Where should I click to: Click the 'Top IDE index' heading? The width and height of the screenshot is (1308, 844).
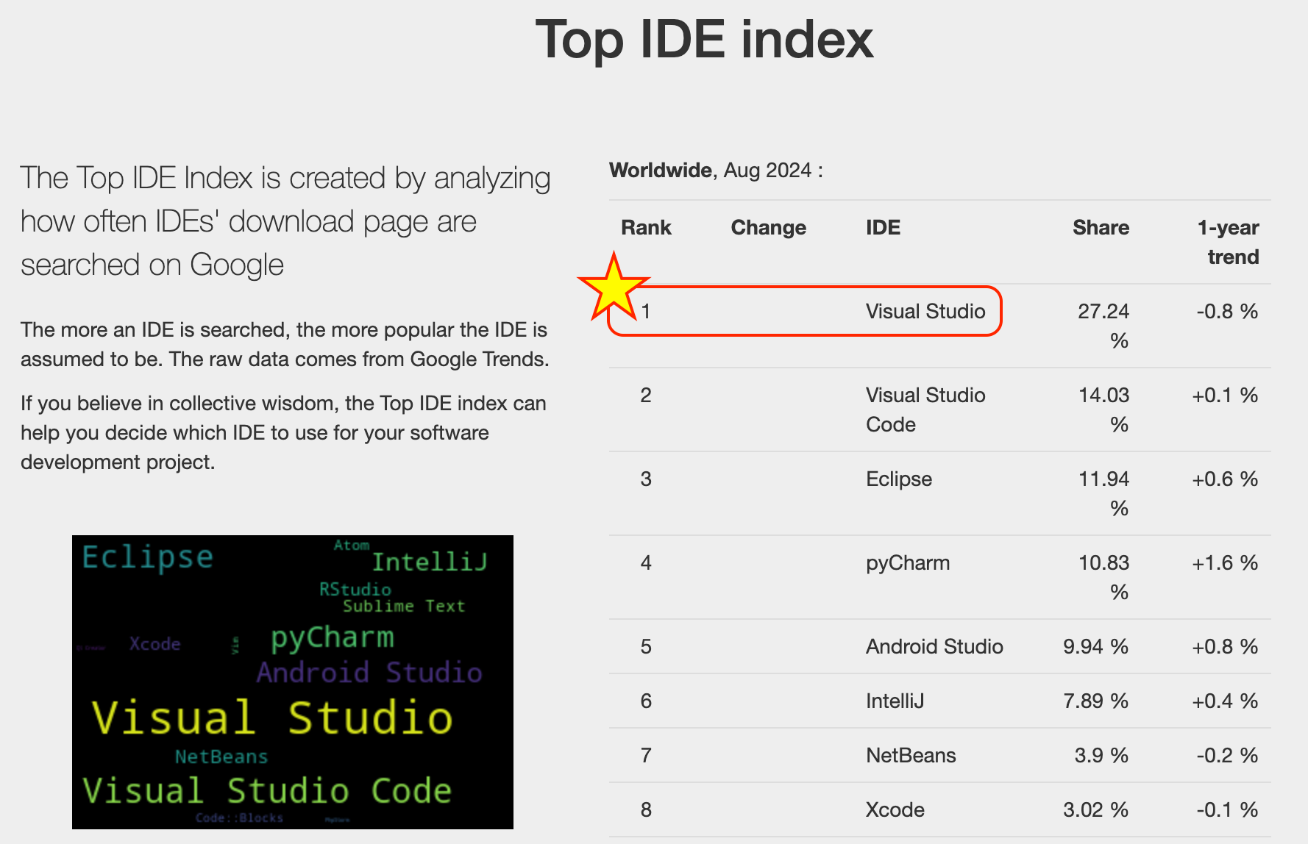point(704,39)
